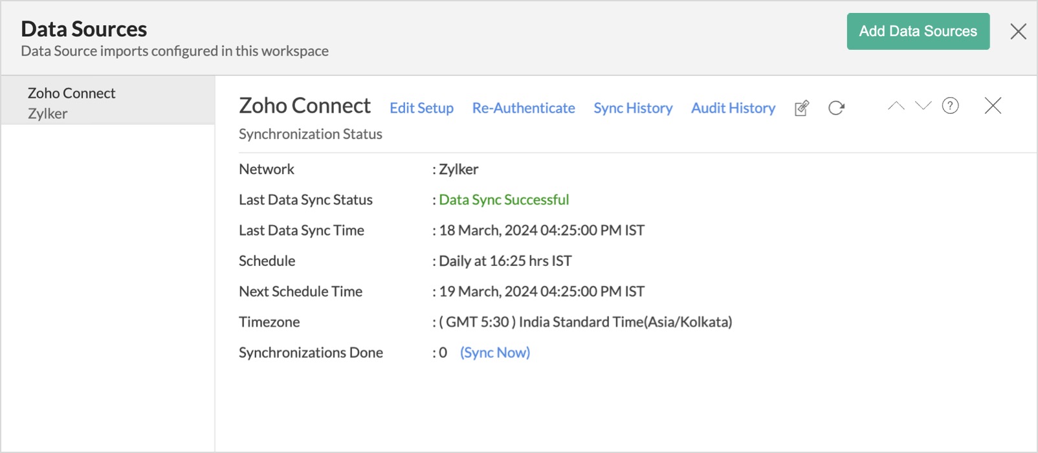
Task: Click the Sync Now link
Action: click(x=494, y=353)
